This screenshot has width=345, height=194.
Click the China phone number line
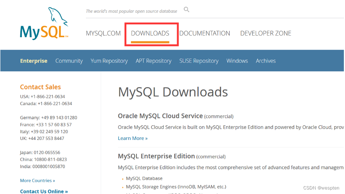tap(43, 159)
